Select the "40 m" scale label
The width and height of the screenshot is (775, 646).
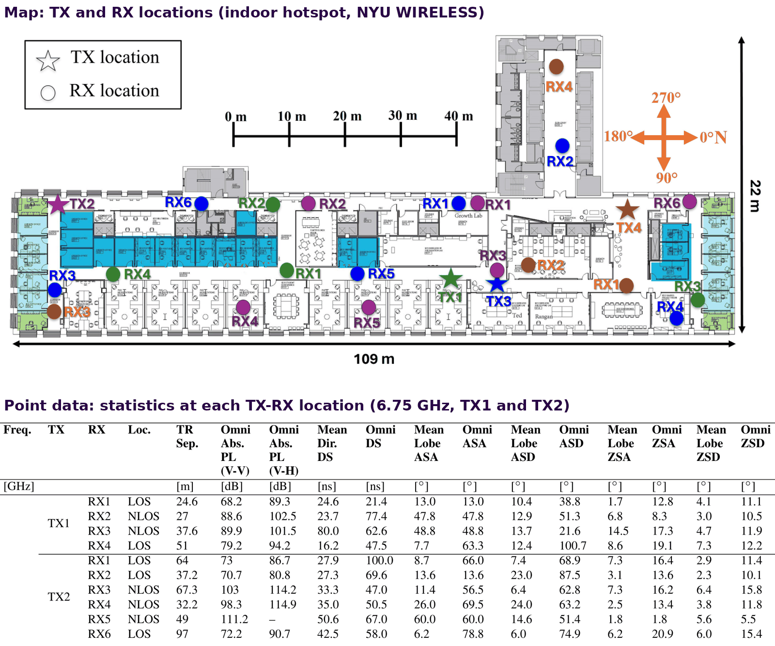tap(459, 116)
